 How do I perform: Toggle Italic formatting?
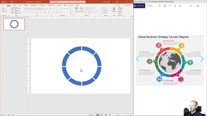pos(28,12)
